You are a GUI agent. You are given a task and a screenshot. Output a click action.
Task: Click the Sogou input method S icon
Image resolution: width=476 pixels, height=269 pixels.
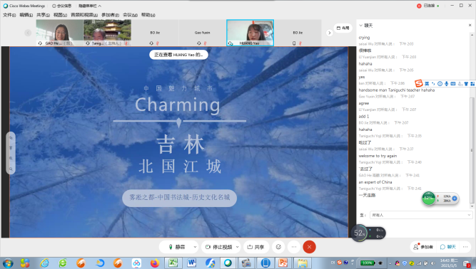(419, 83)
